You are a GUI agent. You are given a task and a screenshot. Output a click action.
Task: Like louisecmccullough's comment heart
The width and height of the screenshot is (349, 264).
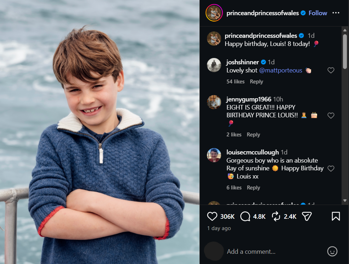pyautogui.click(x=331, y=169)
